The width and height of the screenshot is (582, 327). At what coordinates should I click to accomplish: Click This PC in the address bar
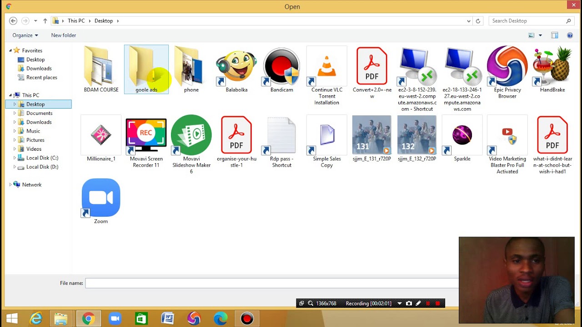[76, 21]
